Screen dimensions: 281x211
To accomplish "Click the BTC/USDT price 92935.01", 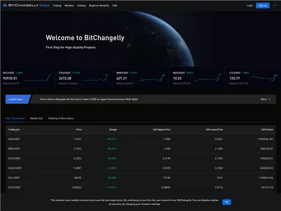I will point(10,78).
